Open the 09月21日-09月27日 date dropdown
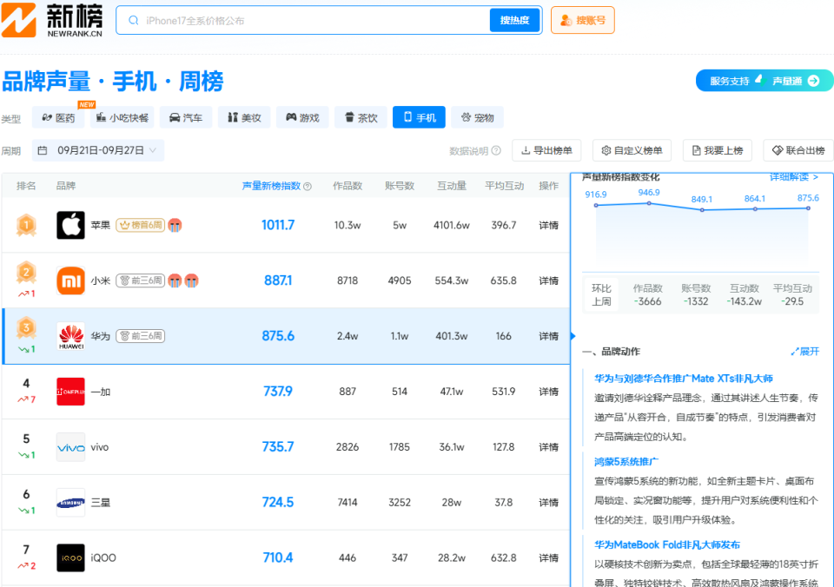Image resolution: width=834 pixels, height=587 pixels. pyautogui.click(x=96, y=149)
